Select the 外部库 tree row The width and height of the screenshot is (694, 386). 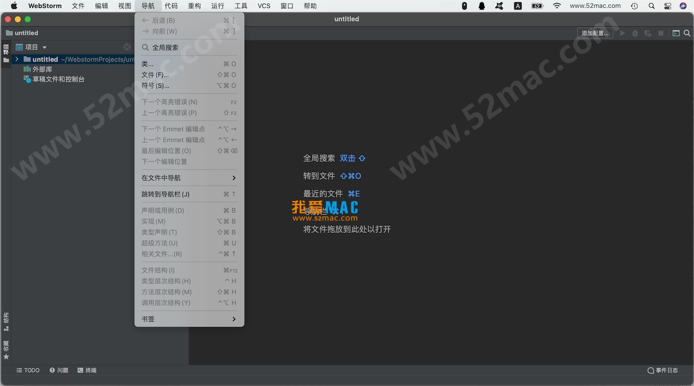tap(73, 69)
